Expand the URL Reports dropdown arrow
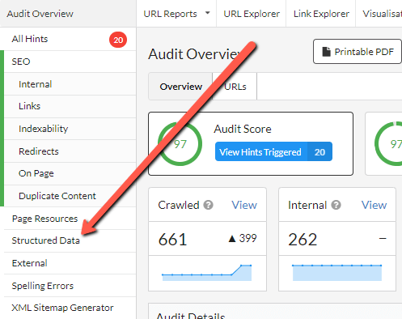The width and height of the screenshot is (402, 319). [207, 13]
